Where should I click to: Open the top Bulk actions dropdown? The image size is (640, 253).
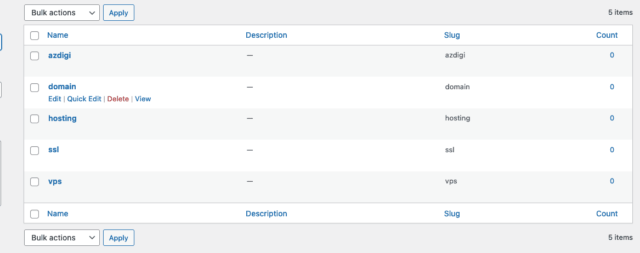62,13
